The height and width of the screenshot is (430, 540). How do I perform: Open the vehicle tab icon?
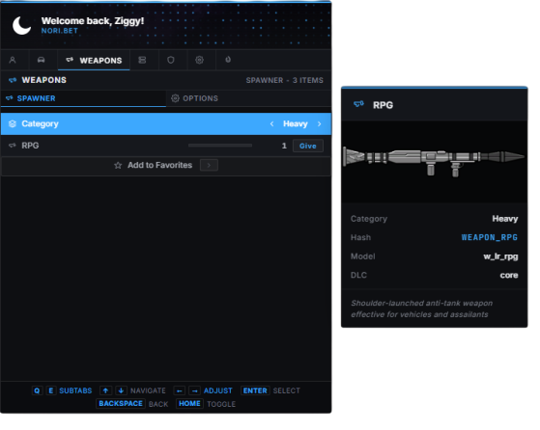point(41,60)
